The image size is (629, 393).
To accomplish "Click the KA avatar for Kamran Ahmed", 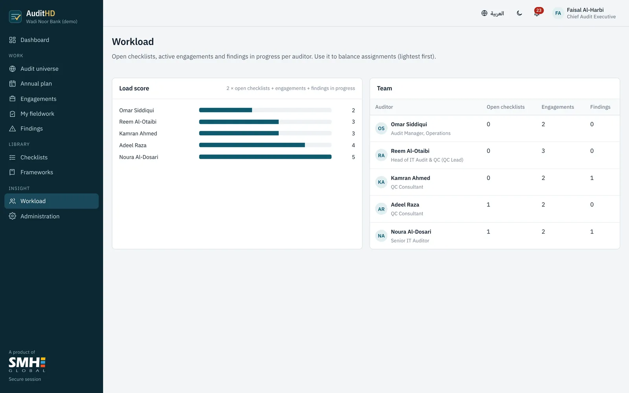I will [x=381, y=182].
